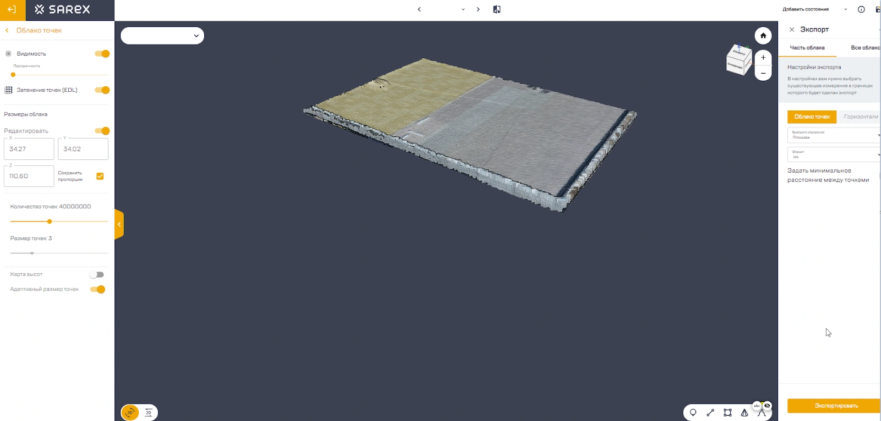Switch to the Часть облака tab
Image resolution: width=881 pixels, height=421 pixels.
(x=807, y=48)
